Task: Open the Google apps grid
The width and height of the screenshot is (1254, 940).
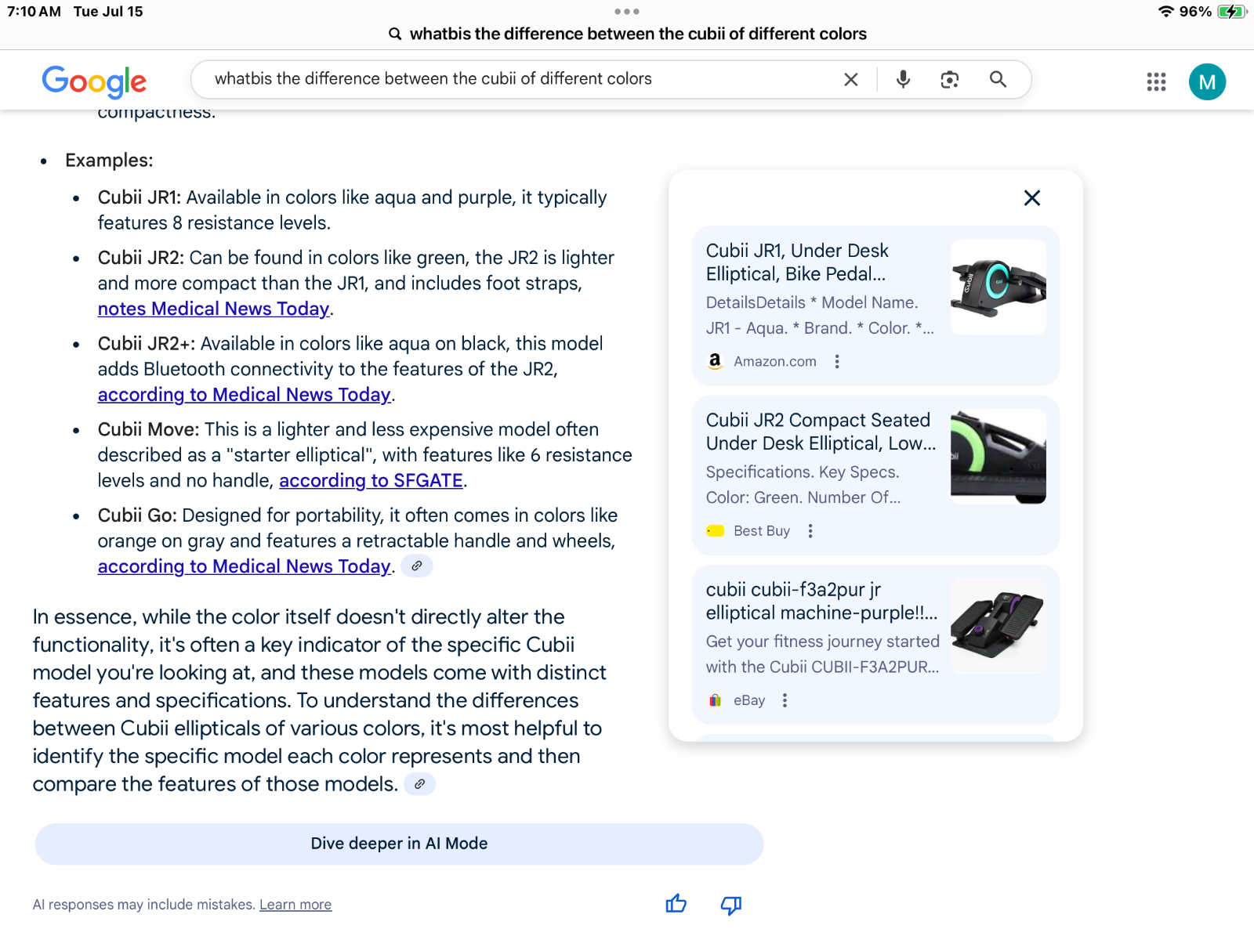Action: [x=1156, y=81]
